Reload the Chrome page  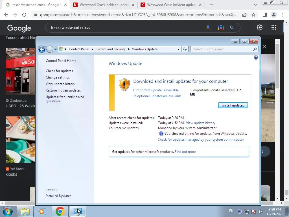tap(24, 15)
